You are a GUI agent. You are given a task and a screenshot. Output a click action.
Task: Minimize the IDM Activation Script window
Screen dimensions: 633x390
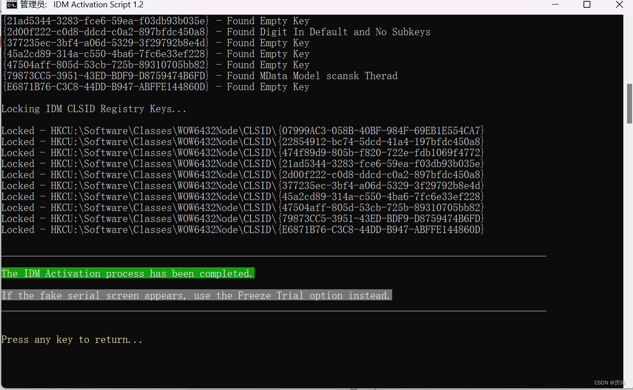click(555, 5)
